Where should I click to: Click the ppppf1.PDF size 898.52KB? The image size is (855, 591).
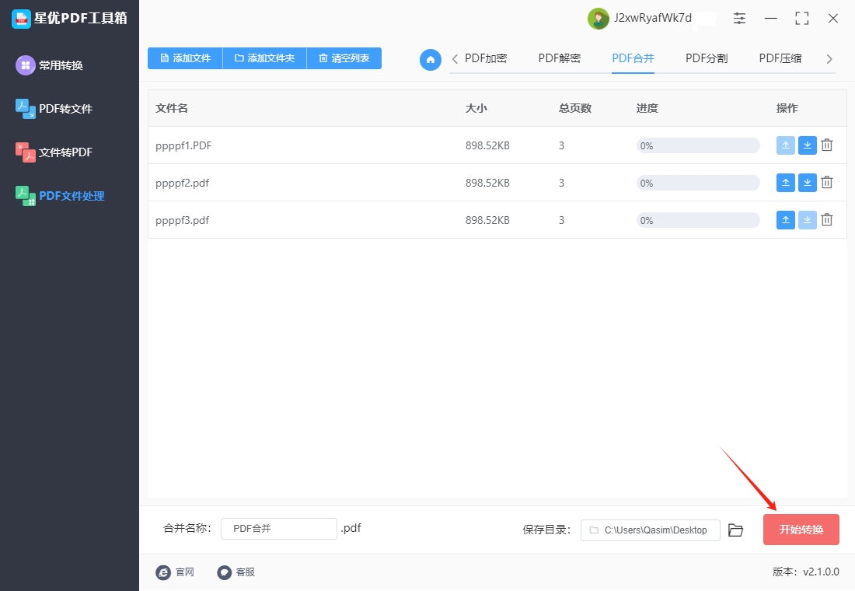[x=487, y=145]
